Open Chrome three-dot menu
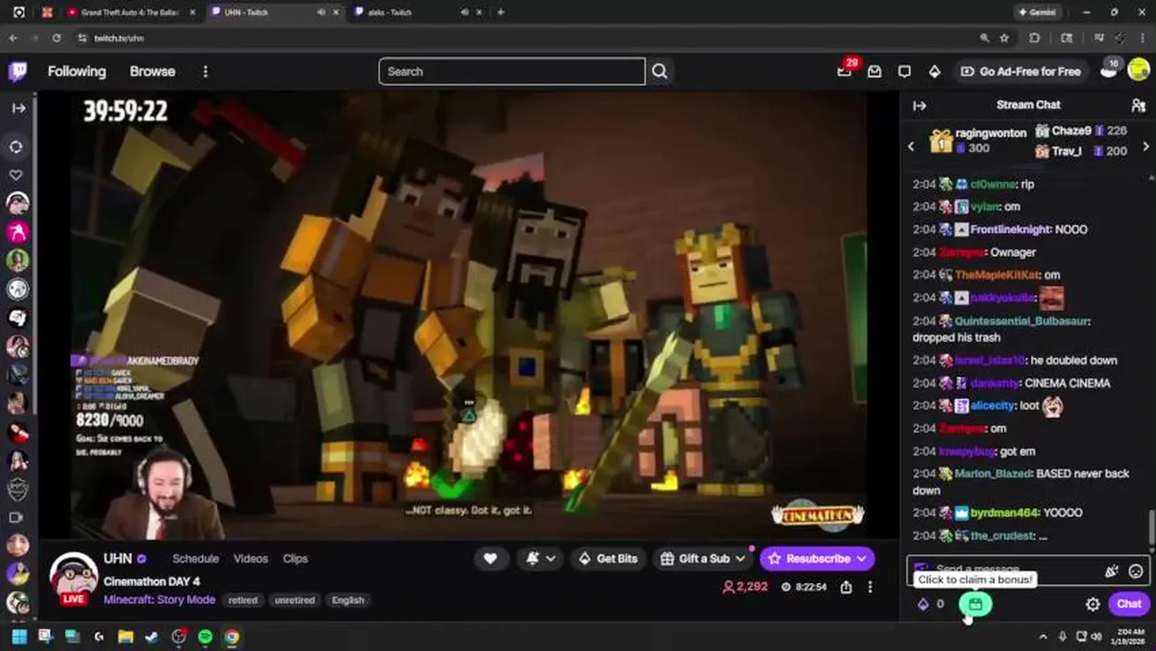The height and width of the screenshot is (651, 1156). point(1142,38)
